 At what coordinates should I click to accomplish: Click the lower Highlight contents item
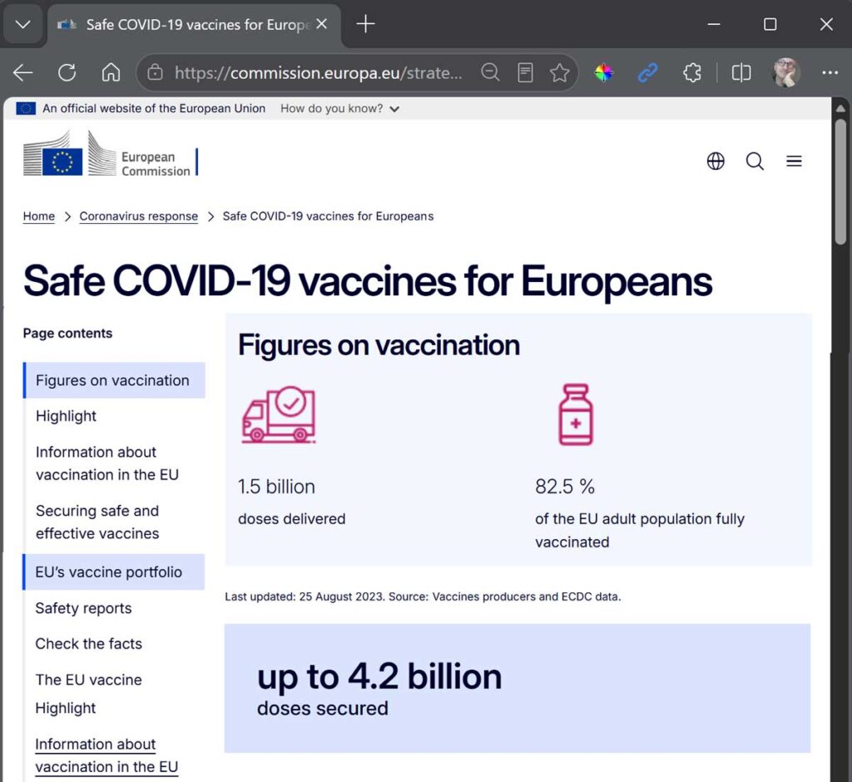pyautogui.click(x=65, y=708)
